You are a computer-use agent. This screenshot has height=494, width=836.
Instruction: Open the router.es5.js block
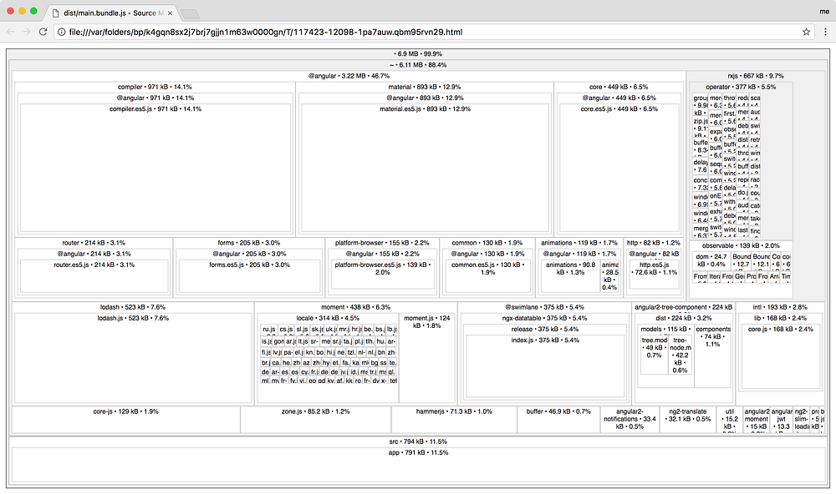click(x=94, y=276)
